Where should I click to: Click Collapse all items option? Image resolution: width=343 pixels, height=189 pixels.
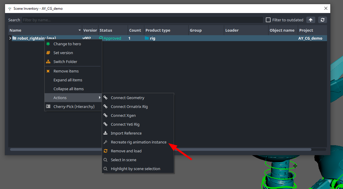tap(69, 89)
